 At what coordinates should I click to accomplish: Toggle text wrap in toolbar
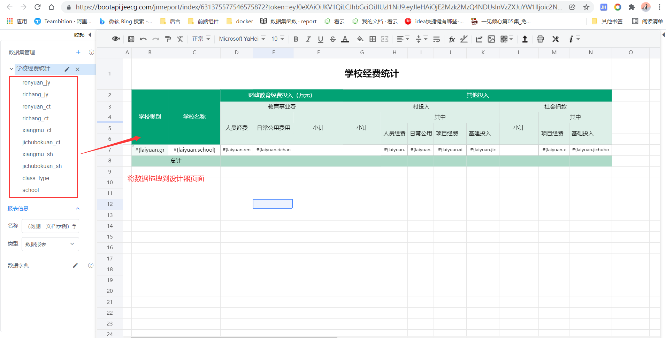(437, 39)
